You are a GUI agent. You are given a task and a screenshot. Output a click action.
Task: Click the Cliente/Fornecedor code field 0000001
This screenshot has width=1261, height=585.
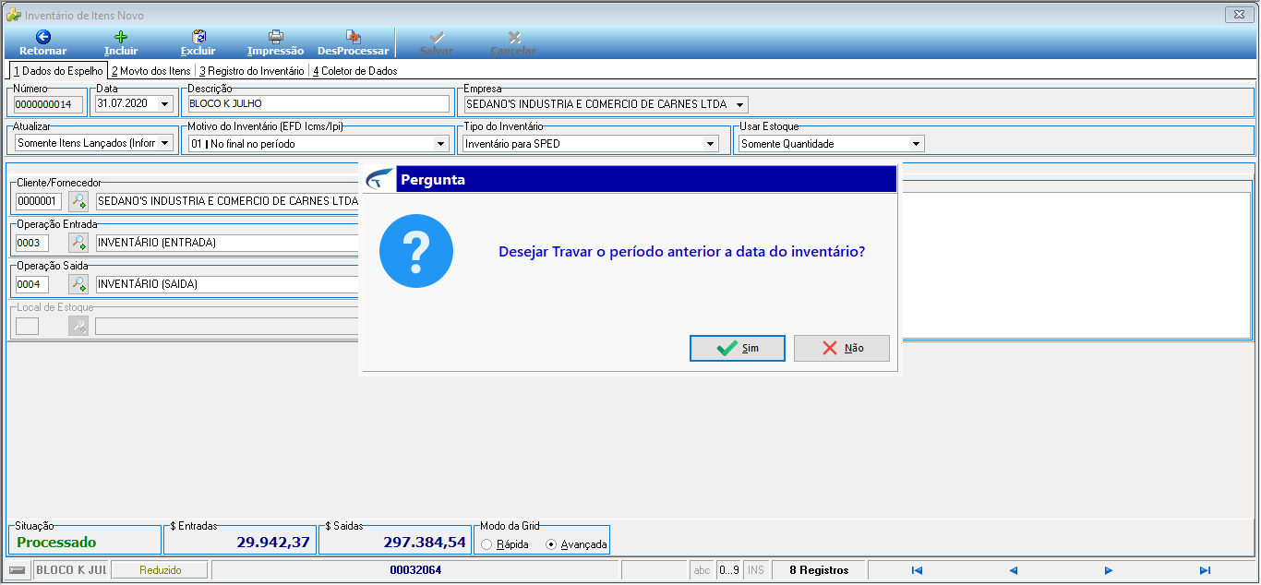point(39,201)
